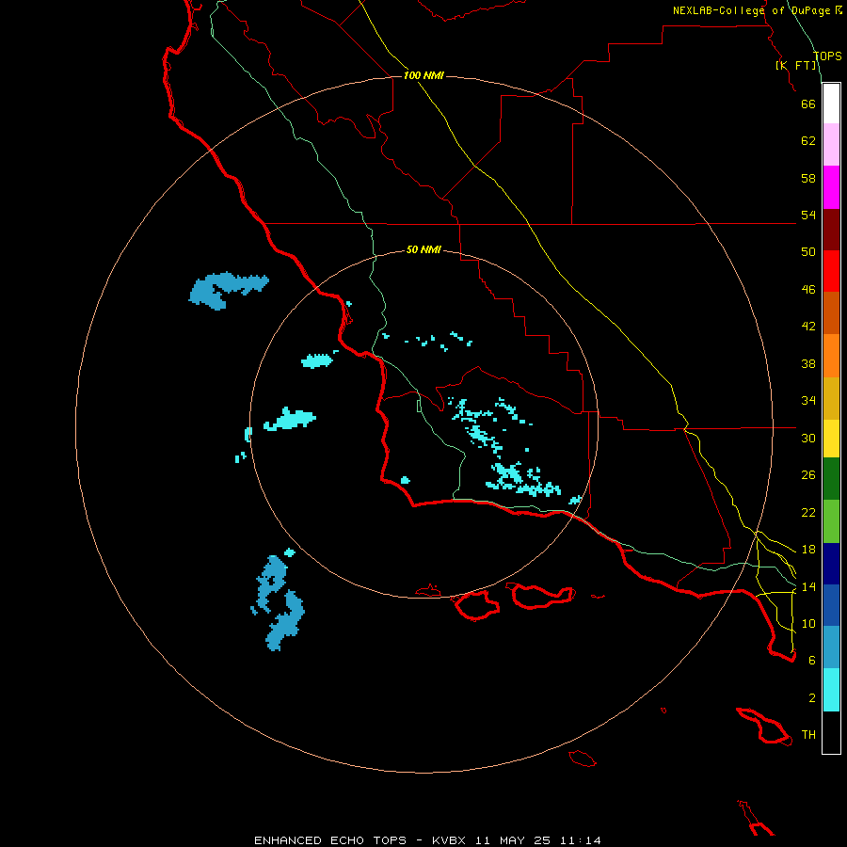
Task: Click the cyan echo cluster near south coast inland
Action: point(523,480)
